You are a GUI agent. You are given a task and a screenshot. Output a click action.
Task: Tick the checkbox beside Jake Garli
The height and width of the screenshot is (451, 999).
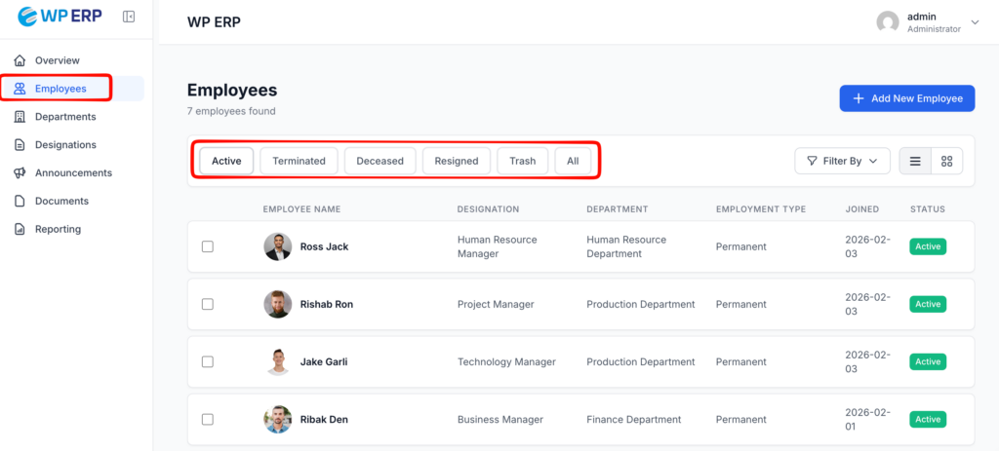pos(207,361)
